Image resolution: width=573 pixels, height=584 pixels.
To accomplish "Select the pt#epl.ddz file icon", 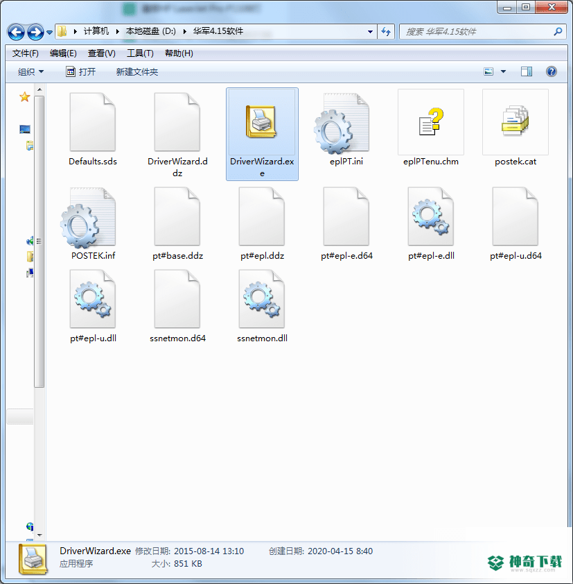I will click(262, 216).
